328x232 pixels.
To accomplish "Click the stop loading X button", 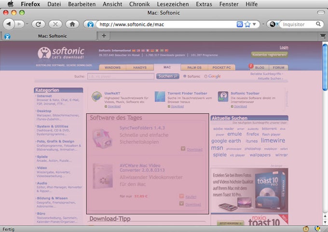I will tap(55, 24).
